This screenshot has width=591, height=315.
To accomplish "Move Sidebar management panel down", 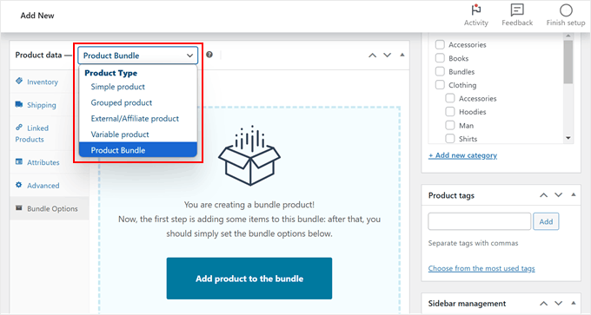I will [558, 303].
